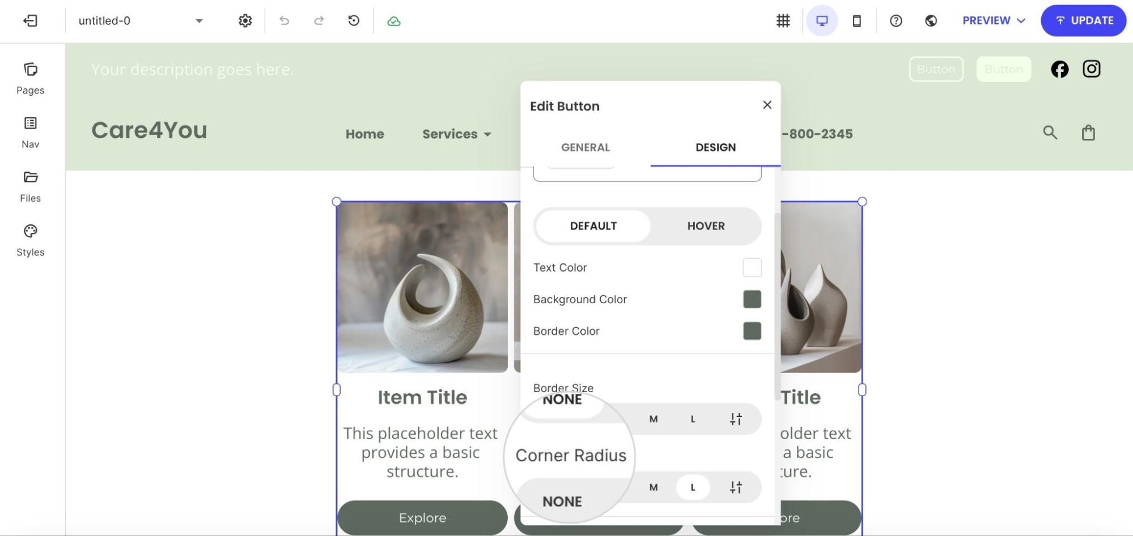
Task: Open the Text Color swatch
Action: 752,267
